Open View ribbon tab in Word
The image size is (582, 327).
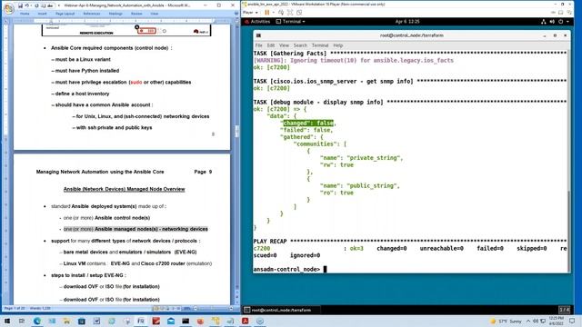coord(155,14)
